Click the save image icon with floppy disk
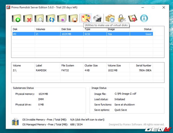173x133 pixels. tap(73, 18)
